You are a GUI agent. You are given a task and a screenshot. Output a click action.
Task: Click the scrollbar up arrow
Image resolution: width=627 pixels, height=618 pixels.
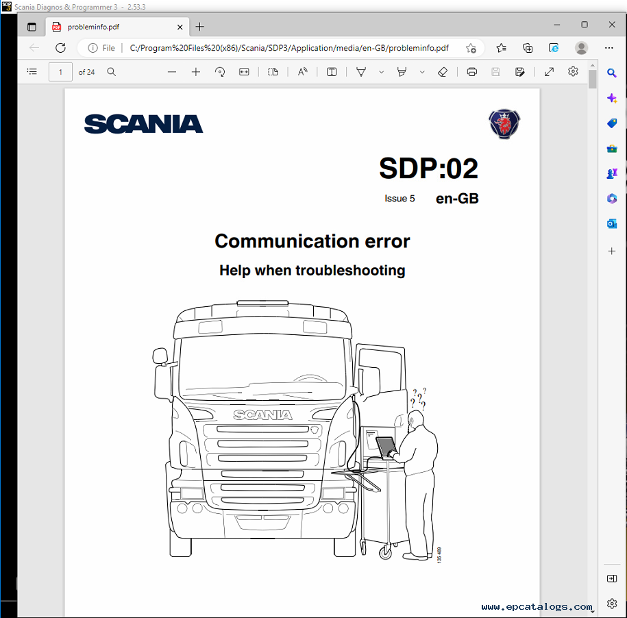point(593,65)
